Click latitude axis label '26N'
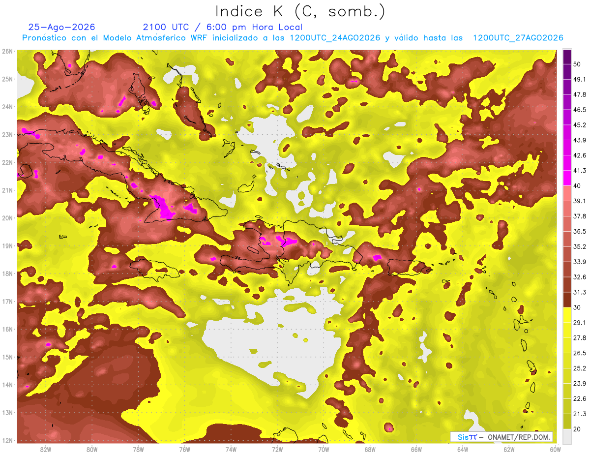The image size is (590, 456). pos(7,51)
